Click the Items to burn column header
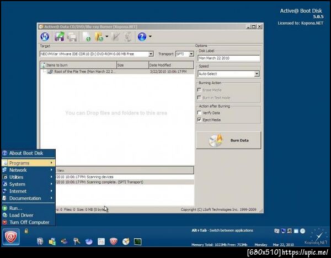331x258 pixels. [78, 65]
